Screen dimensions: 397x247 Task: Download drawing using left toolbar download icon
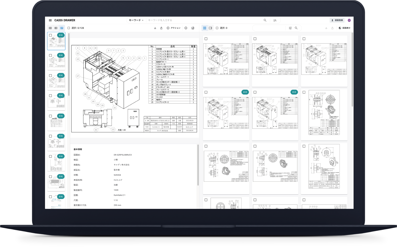[155, 28]
